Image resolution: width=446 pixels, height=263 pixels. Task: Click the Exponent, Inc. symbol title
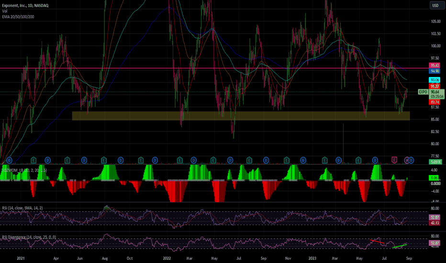pos(25,5)
